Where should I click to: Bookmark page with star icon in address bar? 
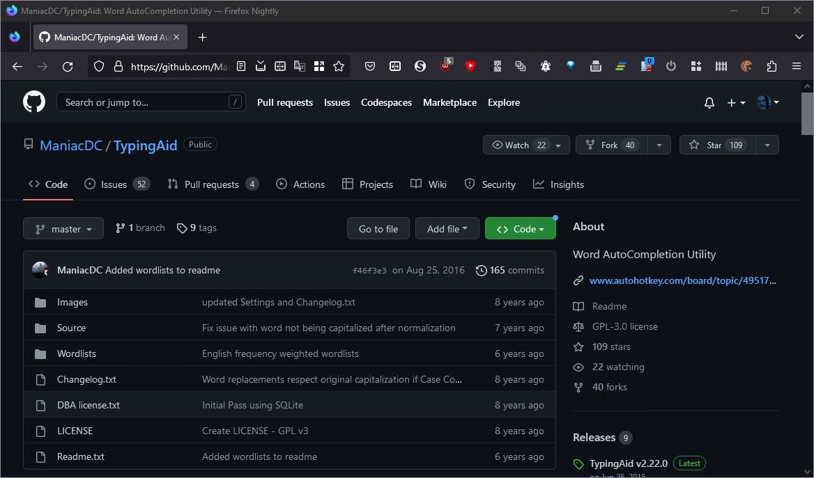[339, 67]
